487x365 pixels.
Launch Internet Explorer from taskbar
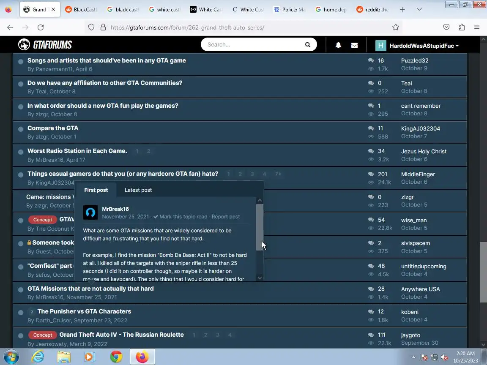pyautogui.click(x=38, y=357)
